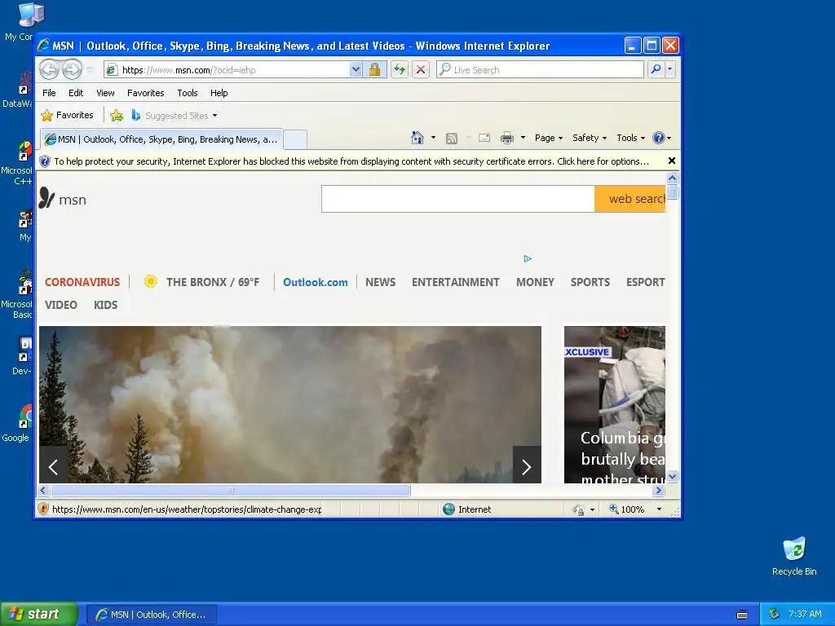
Task: Click the vertical scrollbar up arrow
Action: (x=672, y=179)
